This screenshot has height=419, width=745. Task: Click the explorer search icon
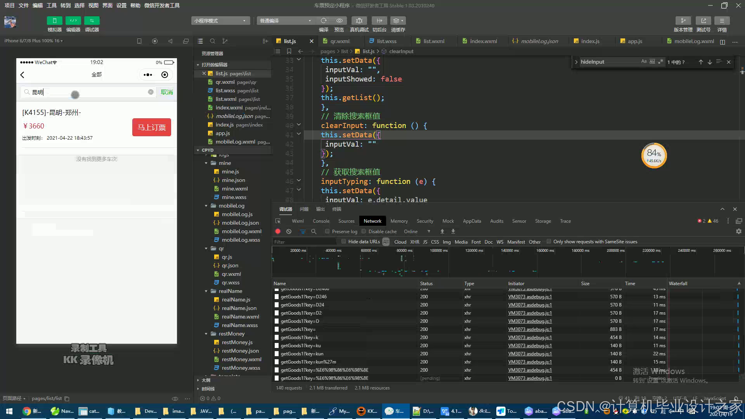pyautogui.click(x=212, y=41)
